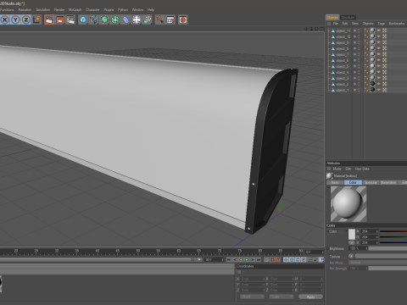Click the last orange toolbar icon
The height and width of the screenshot is (305, 407).
(x=183, y=19)
